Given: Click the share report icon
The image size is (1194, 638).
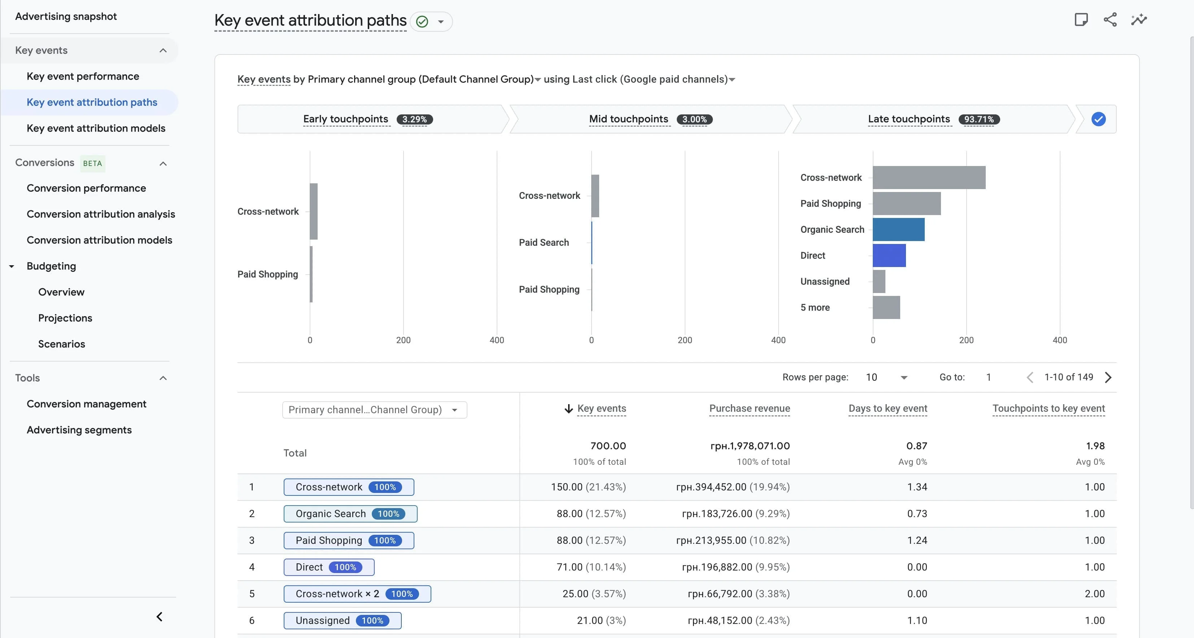Looking at the screenshot, I should (x=1110, y=19).
